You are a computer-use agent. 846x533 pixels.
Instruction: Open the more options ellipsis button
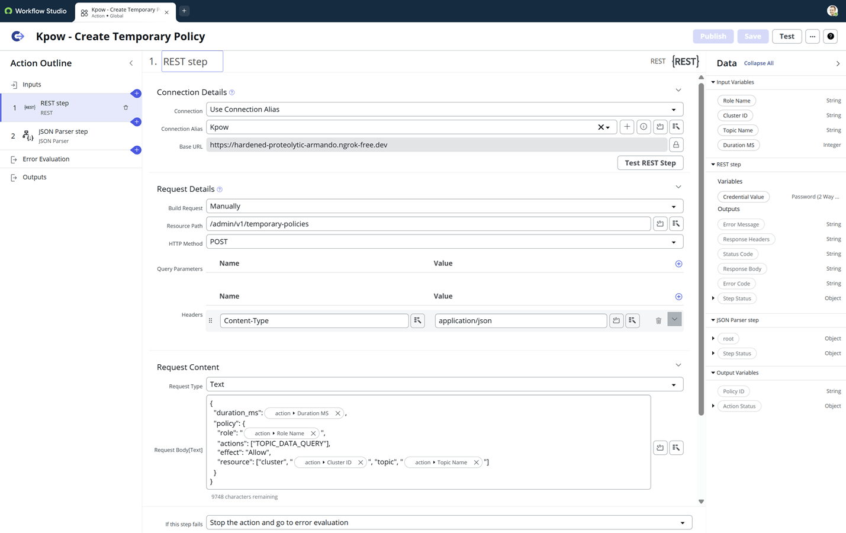812,36
